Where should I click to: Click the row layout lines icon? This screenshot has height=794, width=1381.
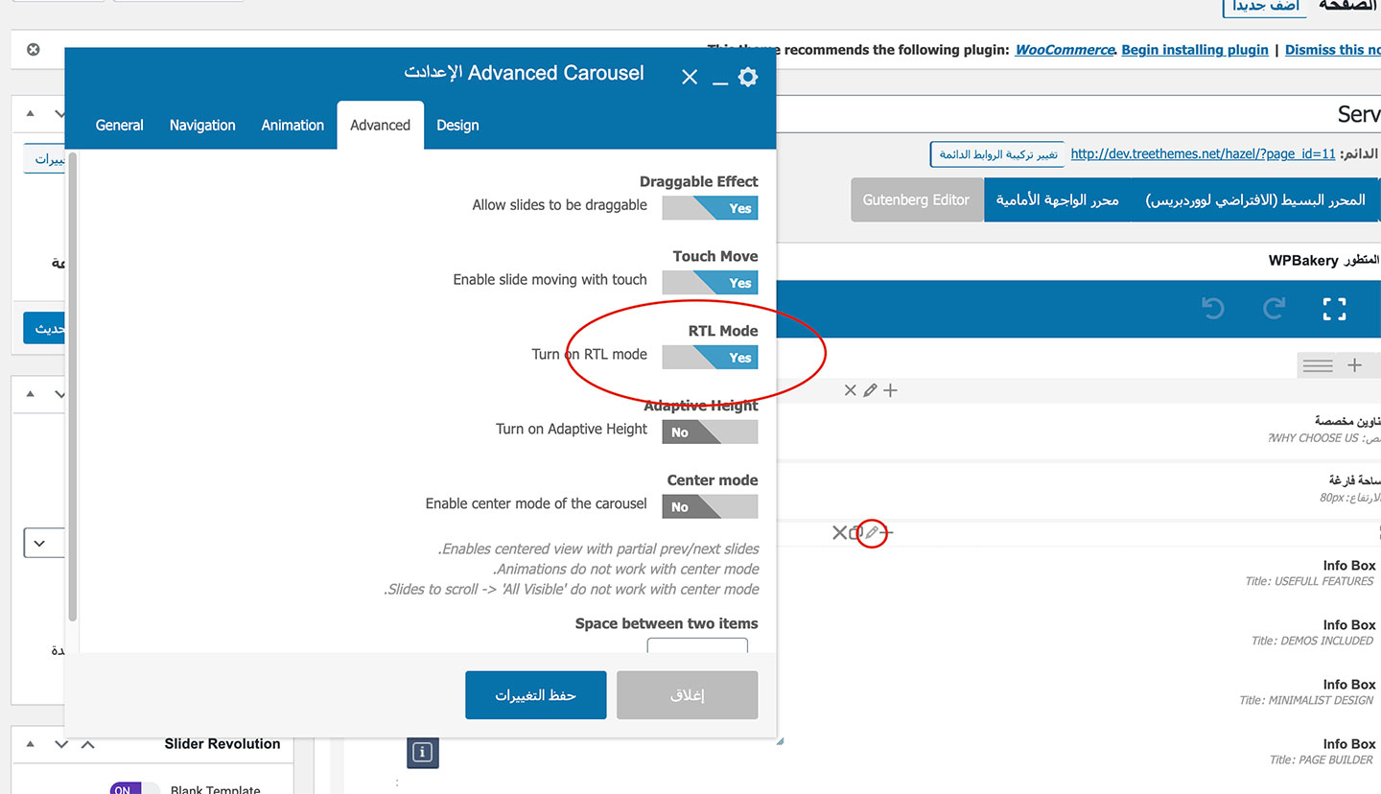tap(1317, 365)
